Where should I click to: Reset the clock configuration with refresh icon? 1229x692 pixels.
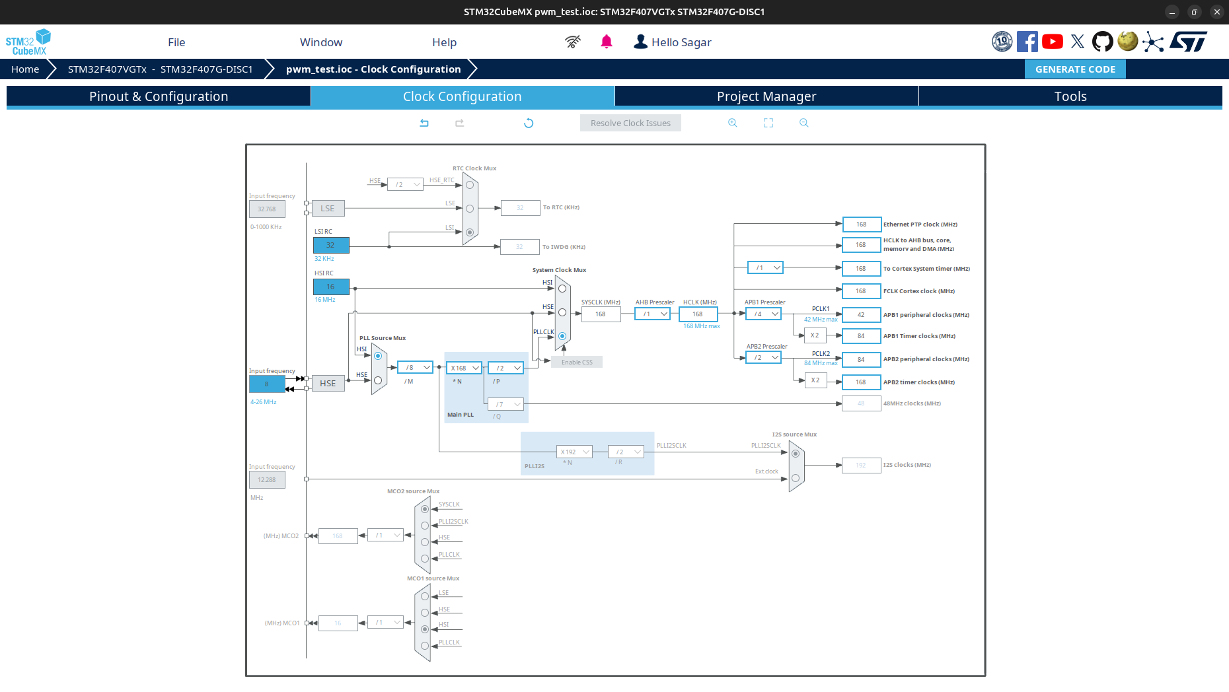[x=529, y=123]
